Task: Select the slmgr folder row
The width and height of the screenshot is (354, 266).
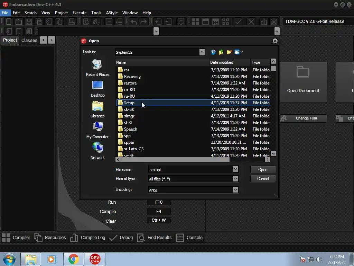Action: (x=193, y=116)
